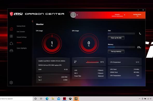153x101 pixels.
Task: Open Microsoft Edge from the taskbar
Action: point(47,99)
